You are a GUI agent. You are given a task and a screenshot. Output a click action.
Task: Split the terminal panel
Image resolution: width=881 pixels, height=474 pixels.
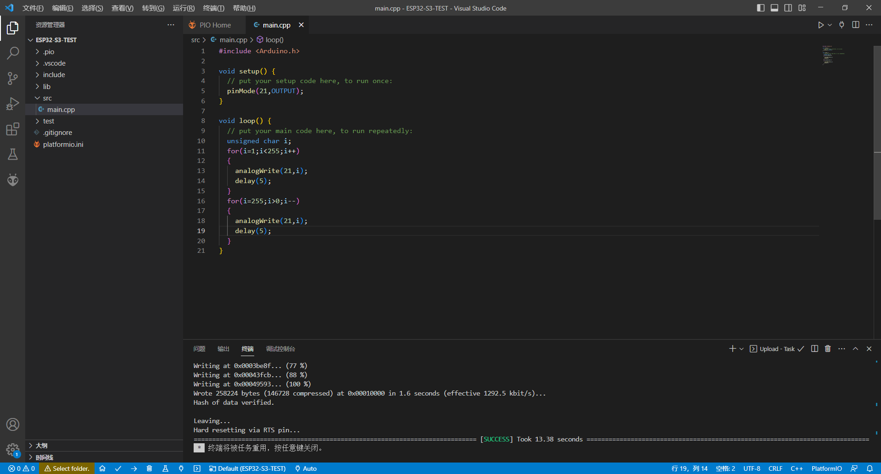(x=814, y=349)
